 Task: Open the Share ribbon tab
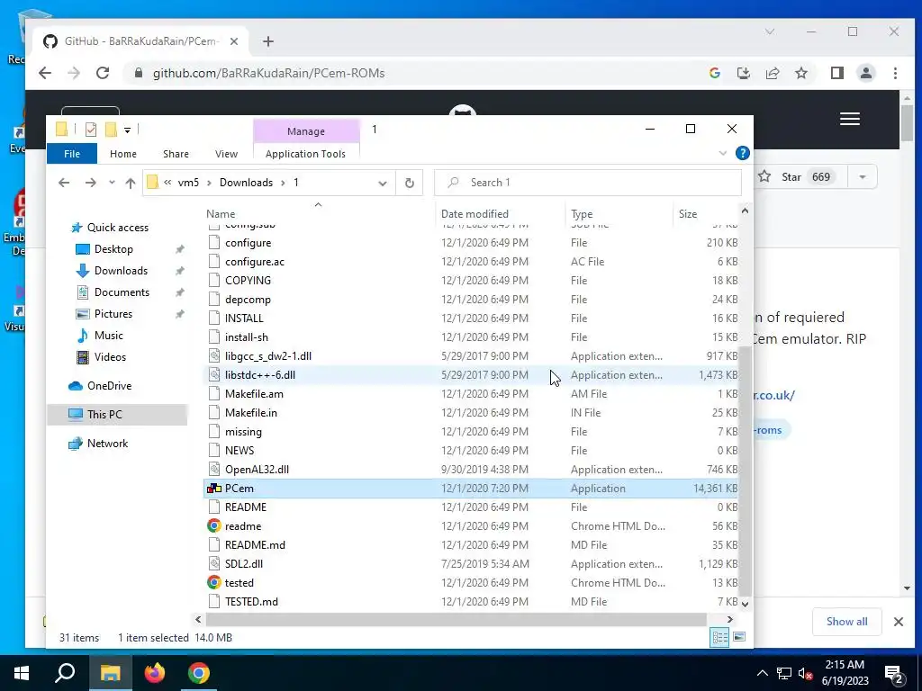tap(176, 154)
